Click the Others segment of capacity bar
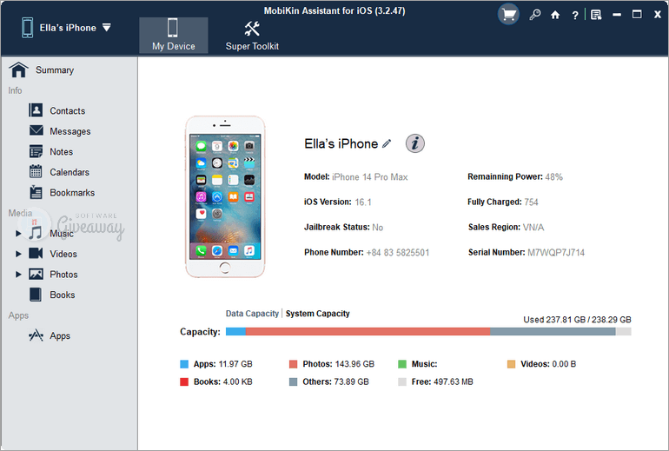 tap(553, 332)
